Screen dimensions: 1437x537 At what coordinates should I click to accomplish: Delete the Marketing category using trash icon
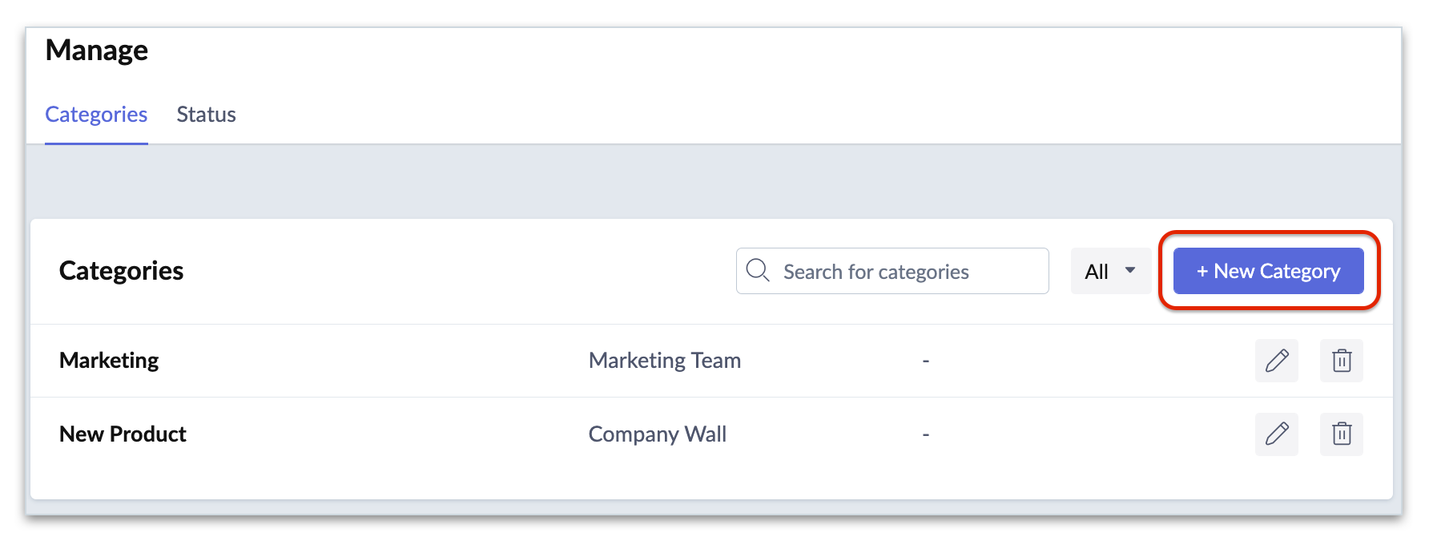[1342, 361]
